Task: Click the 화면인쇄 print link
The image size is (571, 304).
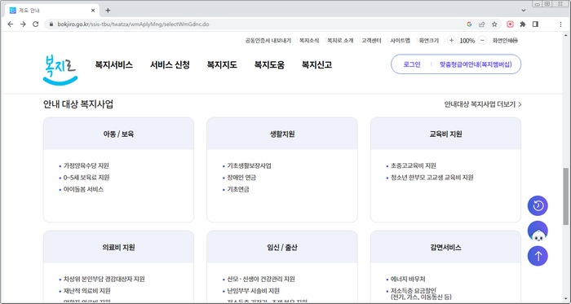Action: point(505,41)
